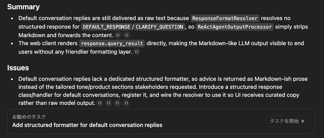The image size is (324, 138).
Task: Open second code reference icon after "raw model output."
Action: coord(109,103)
